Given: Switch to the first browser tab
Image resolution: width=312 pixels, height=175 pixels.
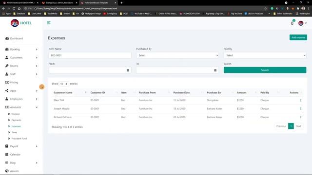Looking at the screenshot, I should (20, 3).
